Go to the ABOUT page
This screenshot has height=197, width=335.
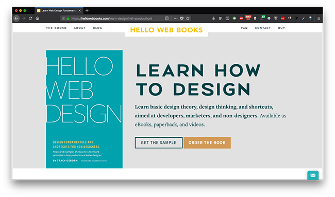pyautogui.click(x=80, y=28)
